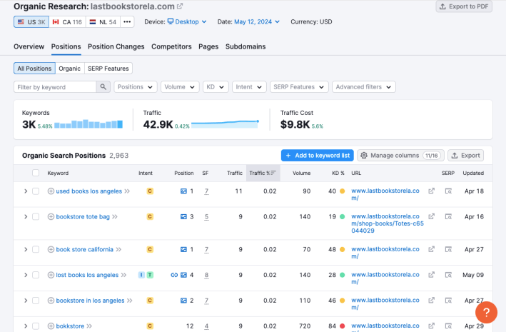Open external URL icon for 'lost books los angeles'
Viewport: 506px width, 332px height.
click(431, 274)
